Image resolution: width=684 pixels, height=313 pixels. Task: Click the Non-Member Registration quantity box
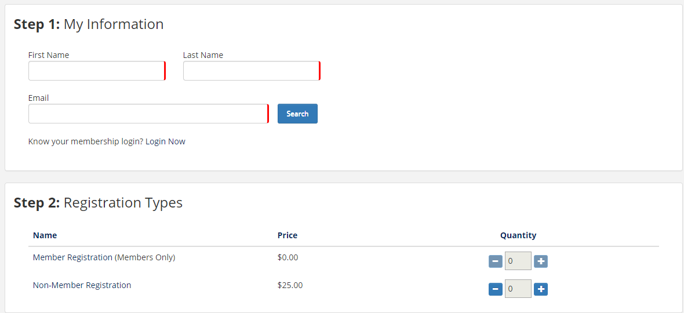click(x=518, y=289)
